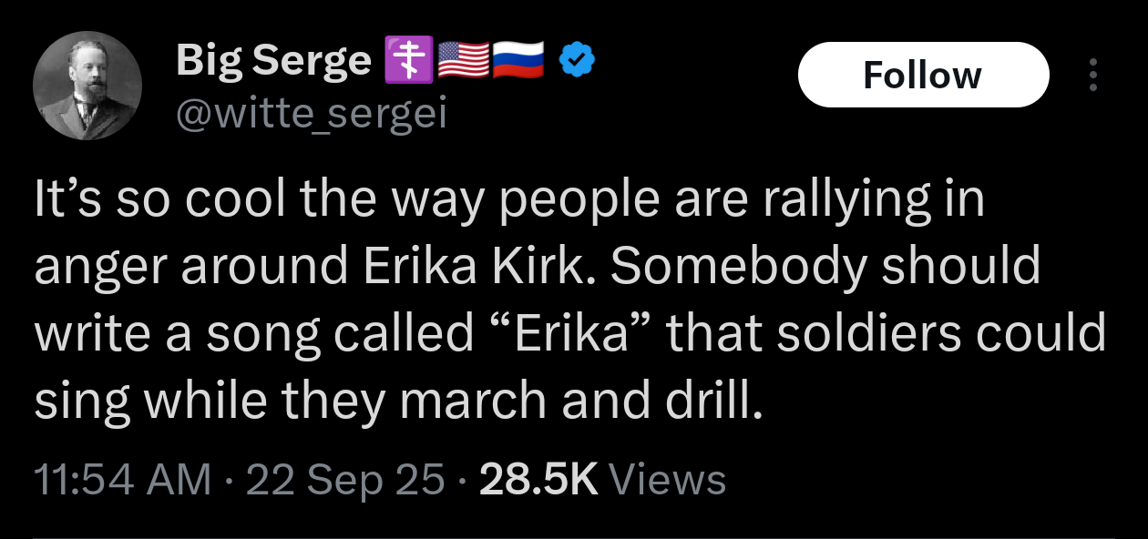Viewport: 1148px width, 539px height.
Task: Open the Big Serge display name link
Action: 273,60
